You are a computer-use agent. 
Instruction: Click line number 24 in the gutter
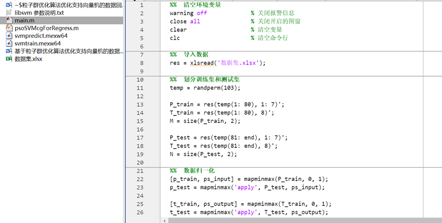tap(140, 196)
